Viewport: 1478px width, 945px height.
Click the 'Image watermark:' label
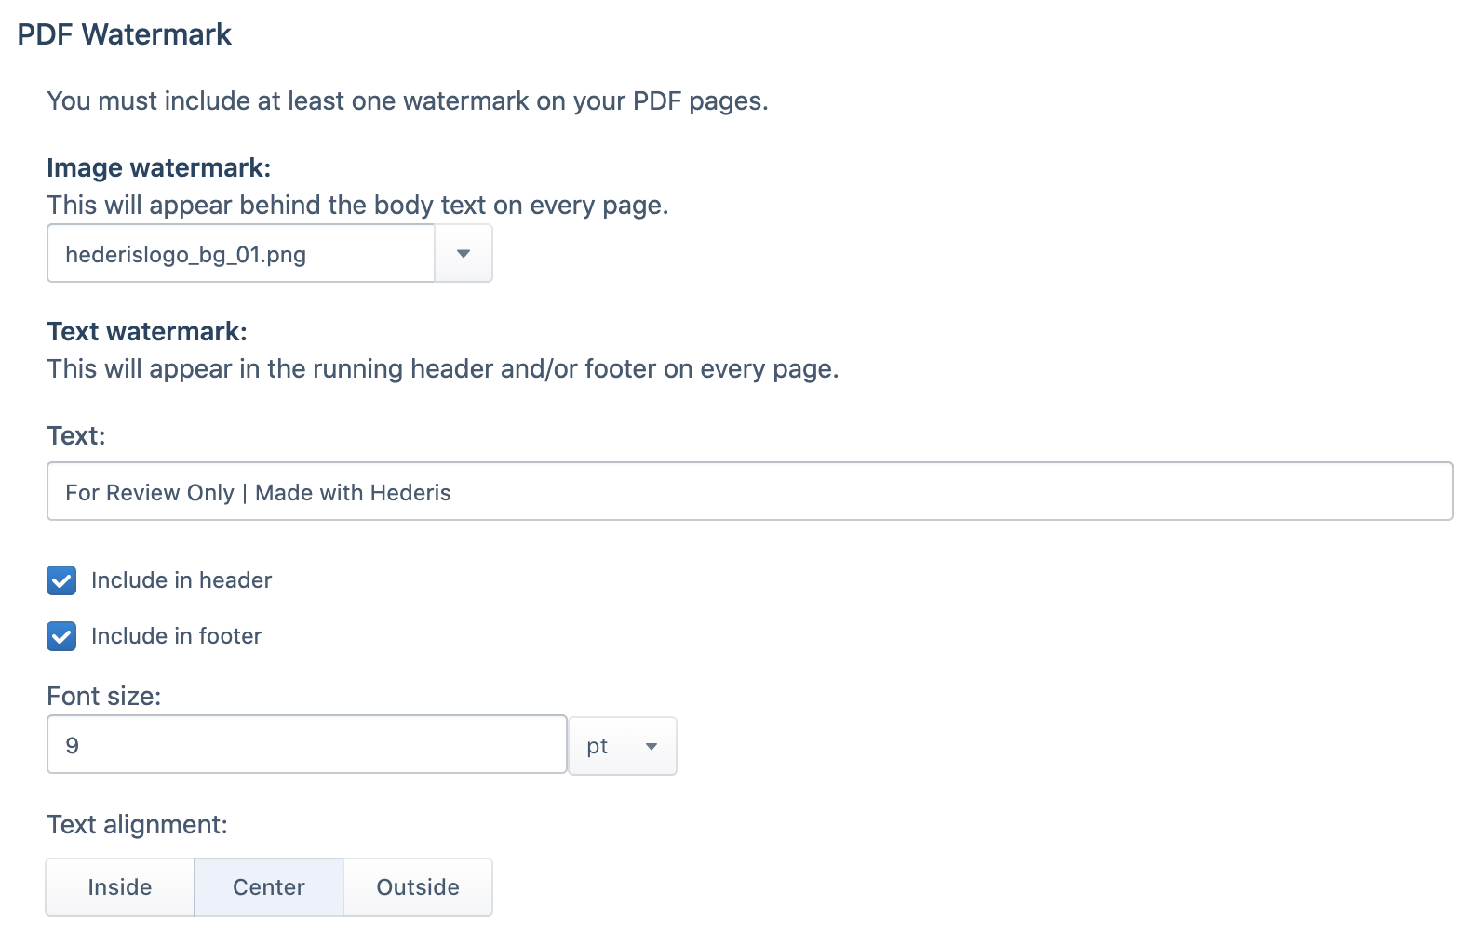159,167
